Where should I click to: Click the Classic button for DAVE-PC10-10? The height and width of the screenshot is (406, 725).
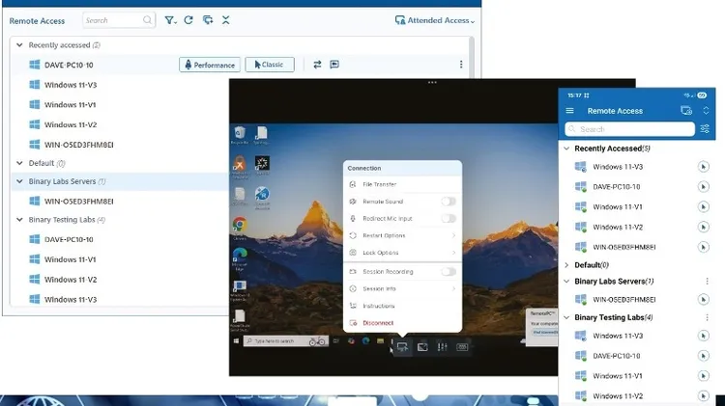(269, 65)
